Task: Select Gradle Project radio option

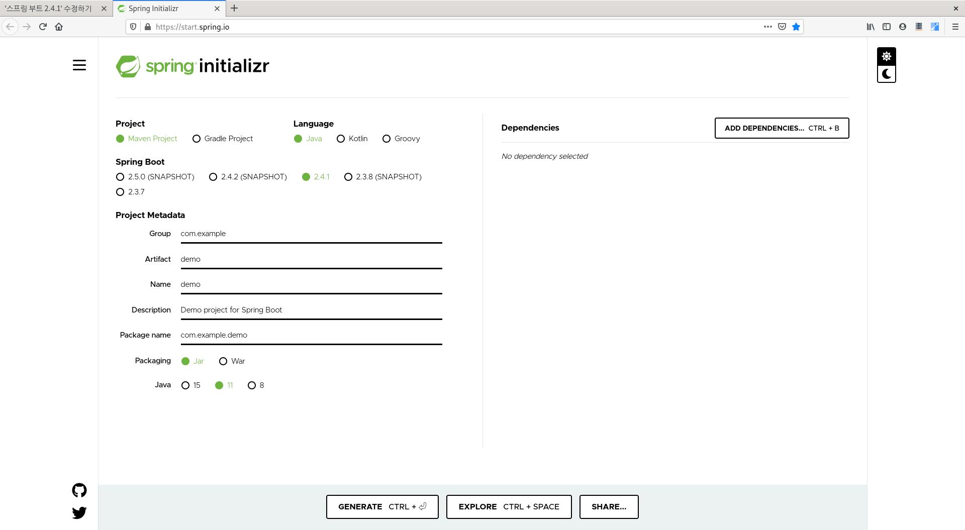Action: pyautogui.click(x=223, y=139)
